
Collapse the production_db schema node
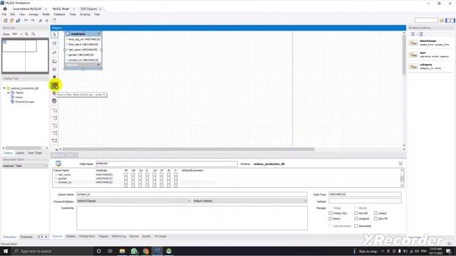(4, 88)
